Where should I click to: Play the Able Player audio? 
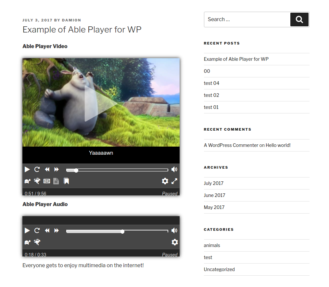(x=27, y=230)
